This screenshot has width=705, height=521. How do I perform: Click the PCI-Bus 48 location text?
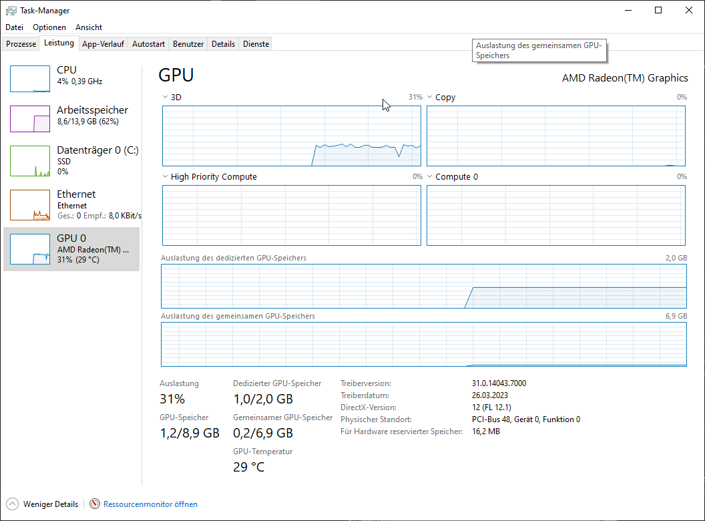tap(526, 419)
